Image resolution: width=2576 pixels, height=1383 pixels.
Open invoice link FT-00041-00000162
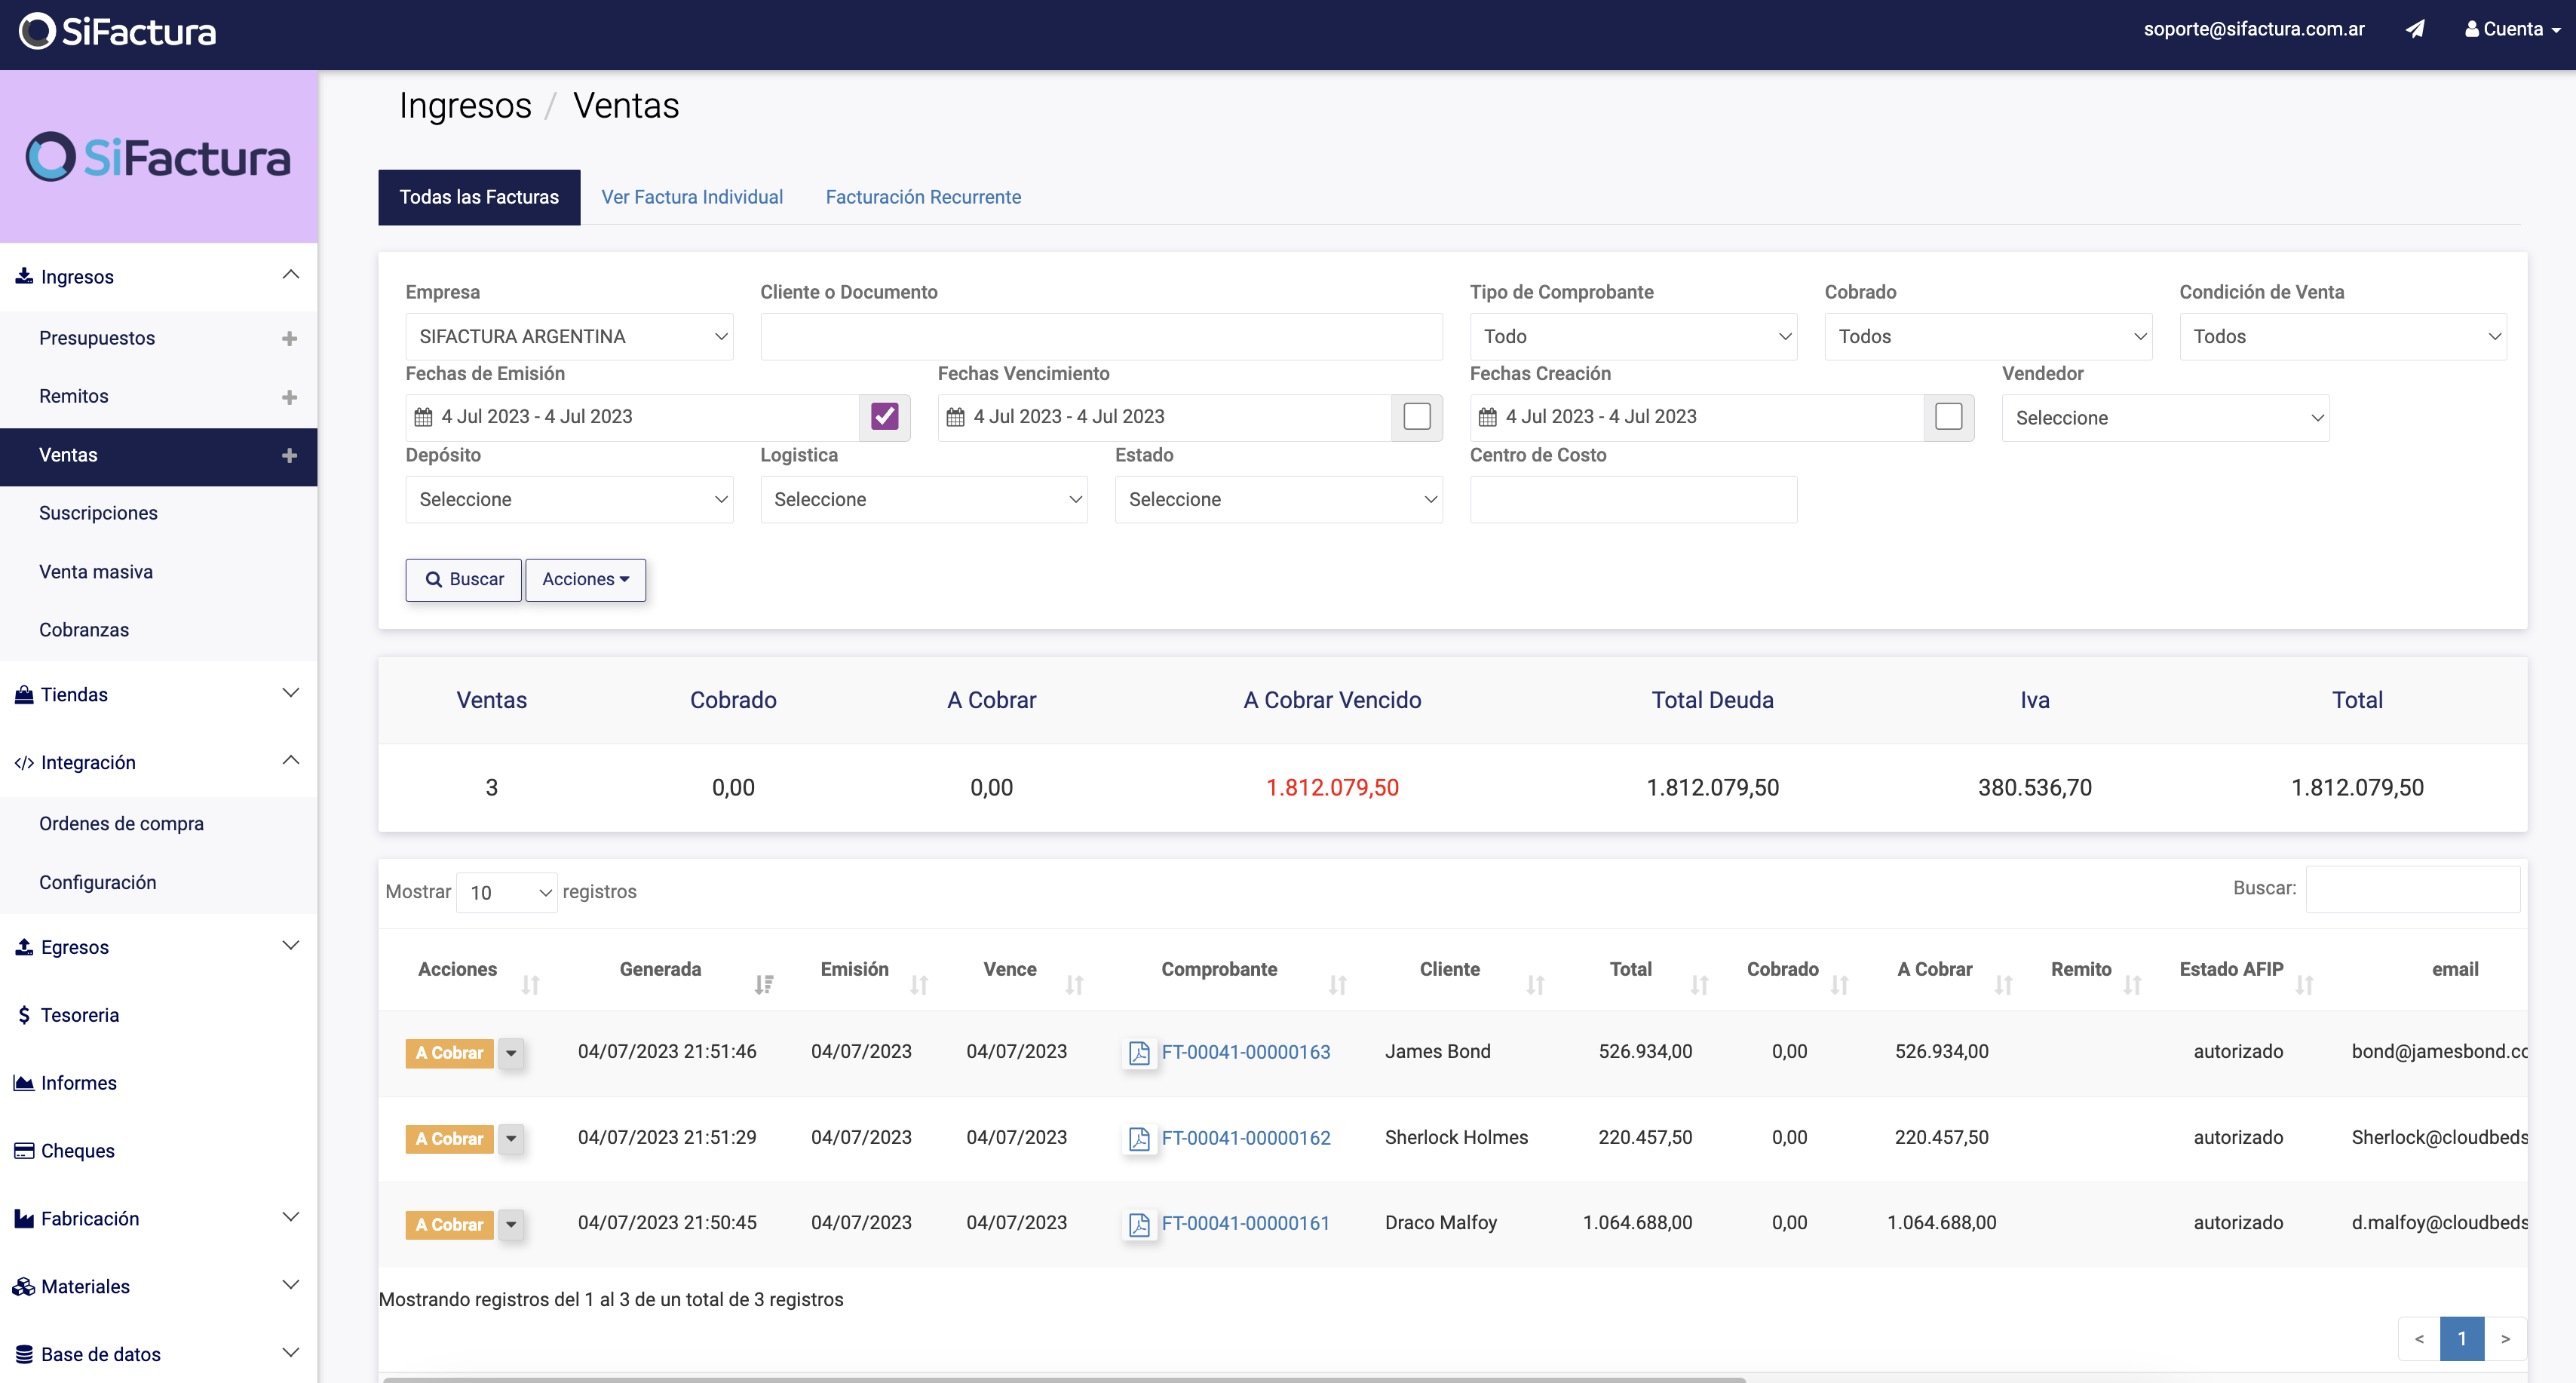click(x=1245, y=1138)
